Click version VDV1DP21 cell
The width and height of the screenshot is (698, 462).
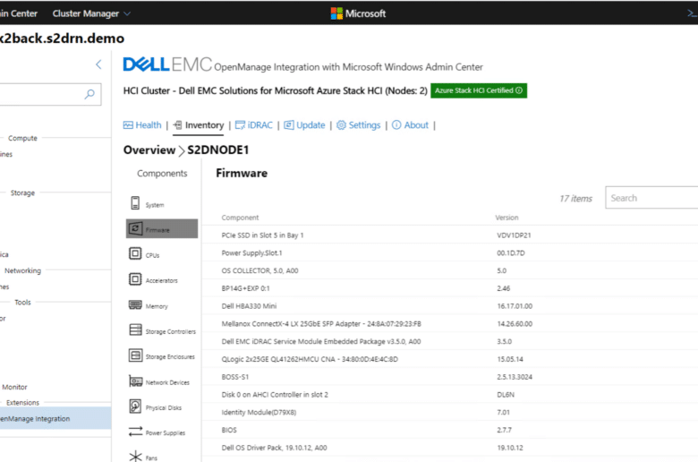tap(514, 235)
